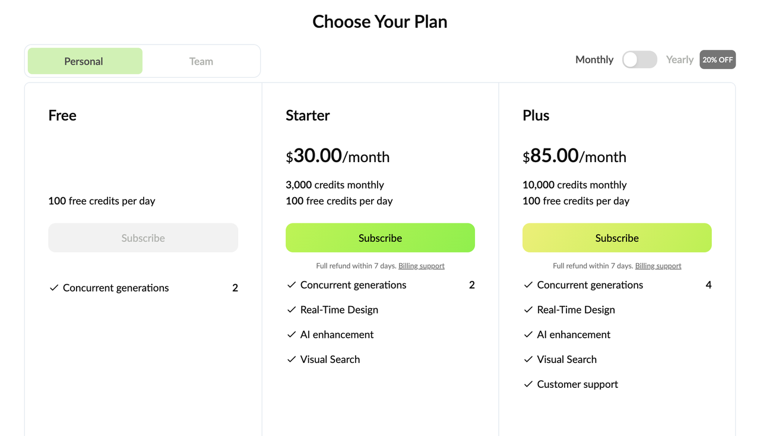Click the 20% OFF badge

(x=717, y=59)
